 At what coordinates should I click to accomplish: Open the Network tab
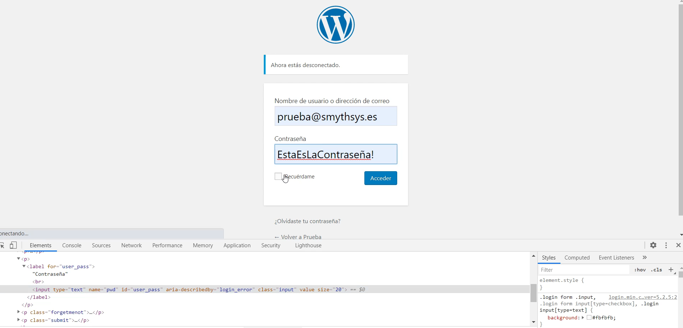(131, 245)
